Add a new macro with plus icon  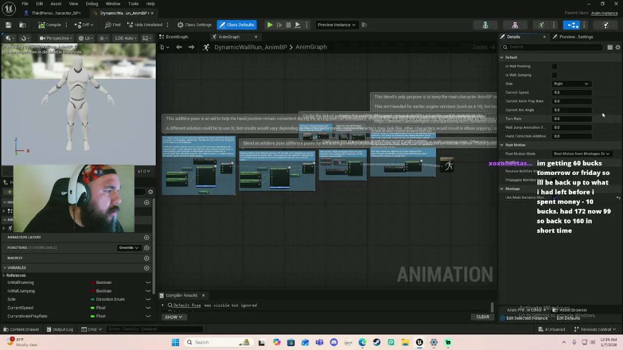click(x=147, y=258)
